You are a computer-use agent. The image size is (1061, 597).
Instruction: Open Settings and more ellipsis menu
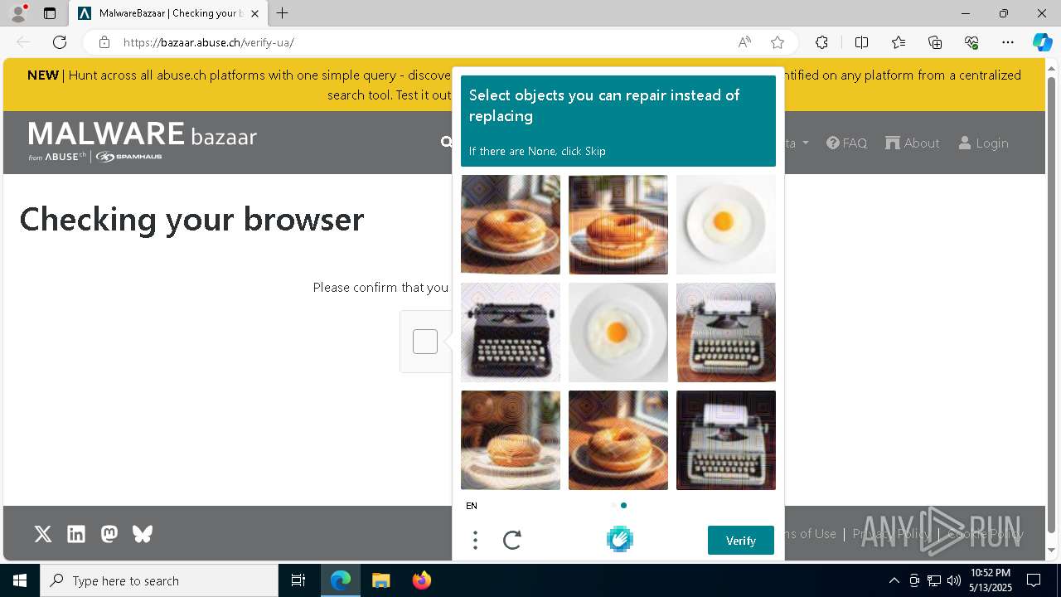coord(1008,42)
